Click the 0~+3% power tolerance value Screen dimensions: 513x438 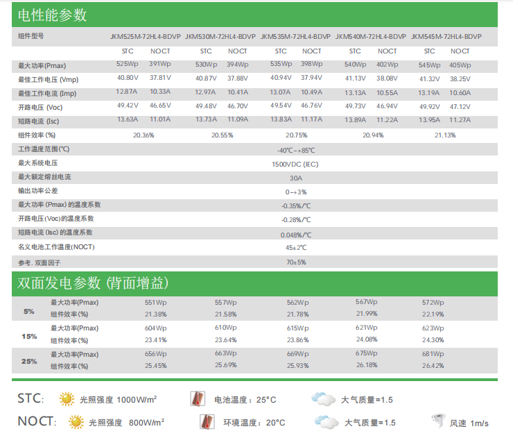pos(296,192)
